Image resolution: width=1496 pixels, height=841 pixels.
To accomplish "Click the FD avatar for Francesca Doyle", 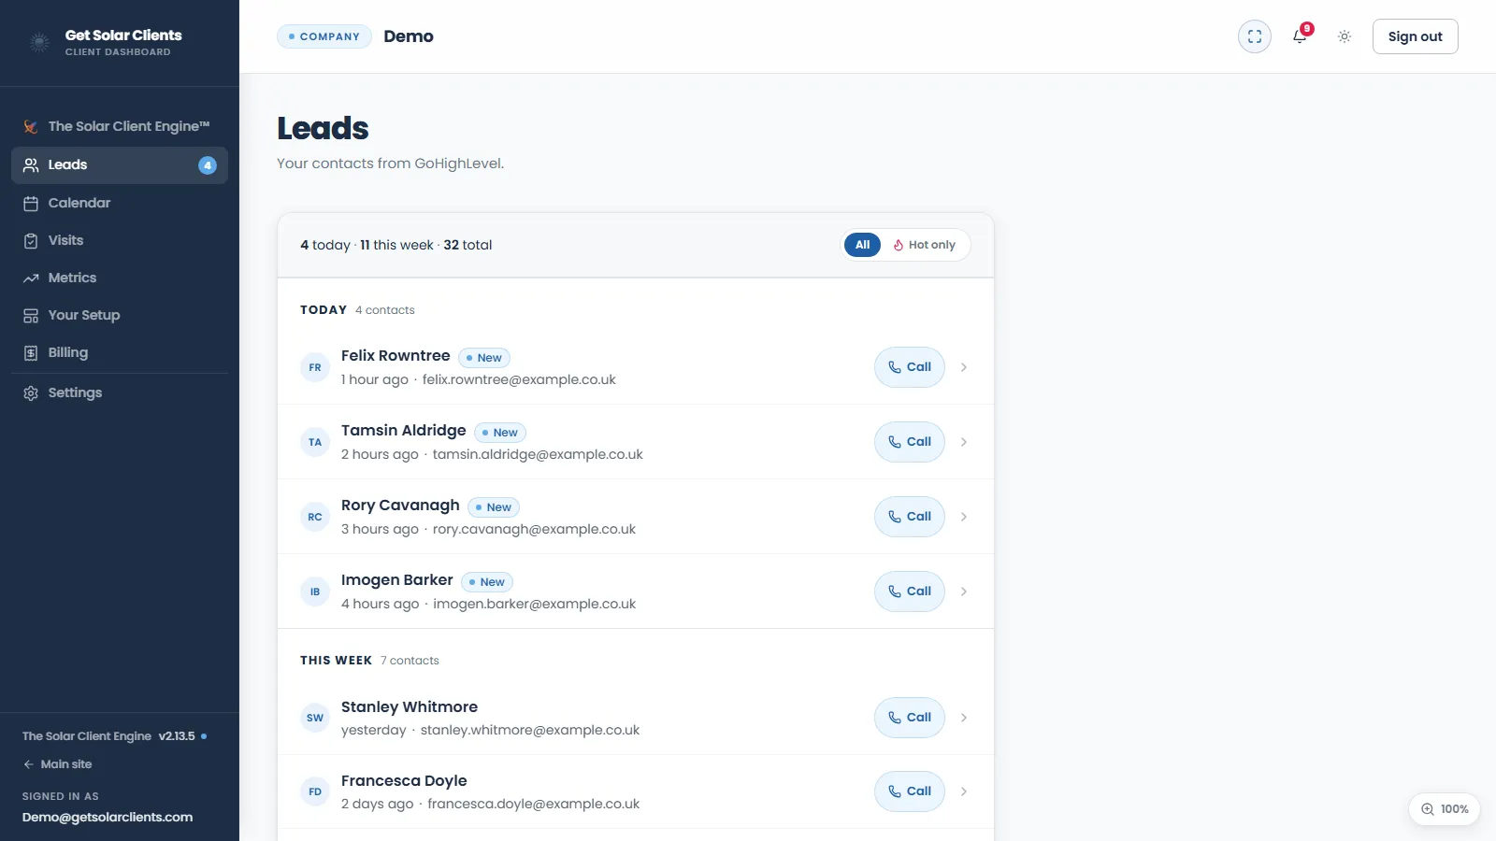I will point(315,791).
